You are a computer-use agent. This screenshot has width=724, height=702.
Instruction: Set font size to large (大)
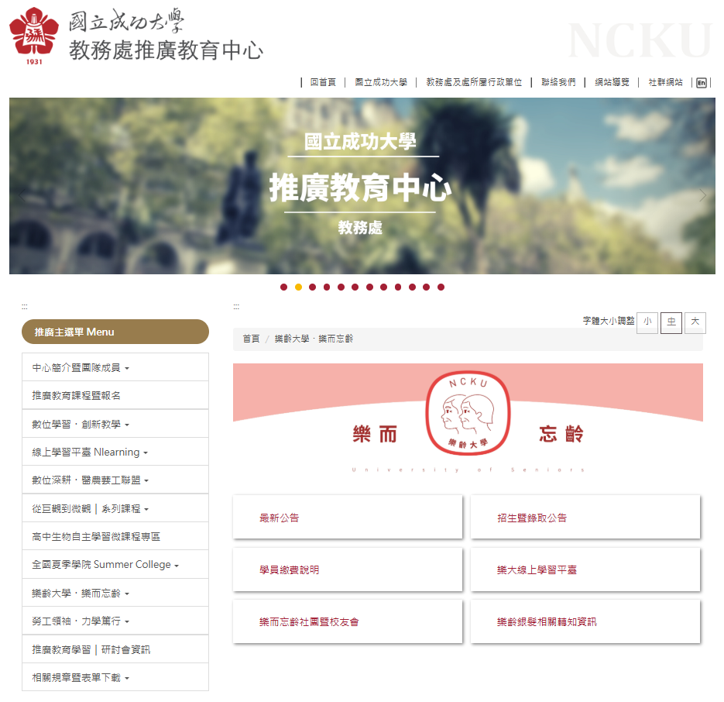pos(695,322)
